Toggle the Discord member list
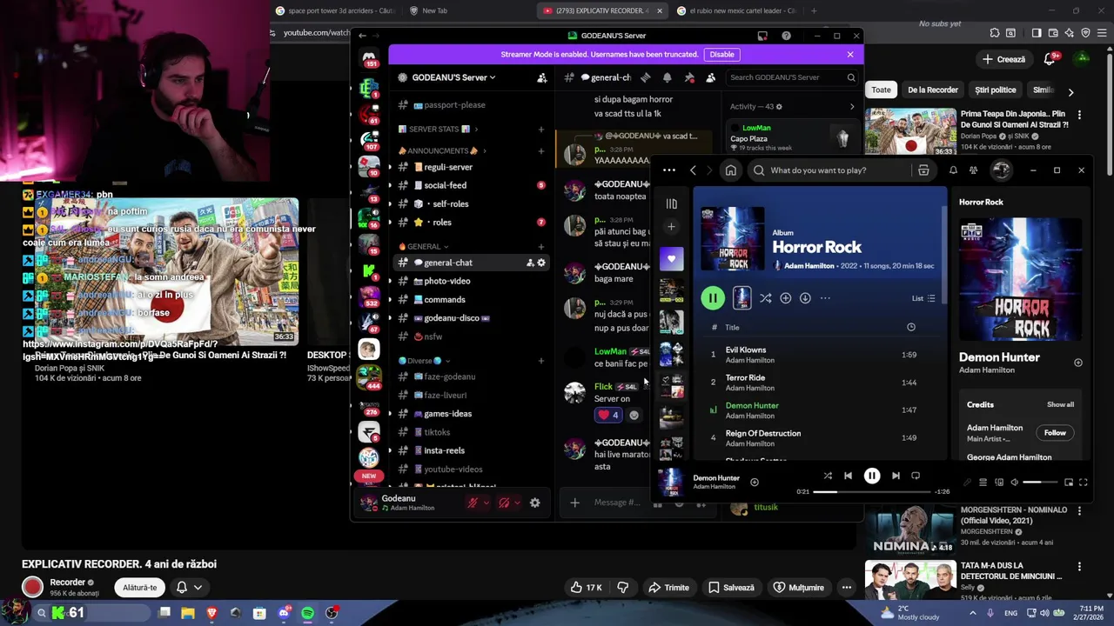This screenshot has width=1114, height=626. [x=710, y=77]
